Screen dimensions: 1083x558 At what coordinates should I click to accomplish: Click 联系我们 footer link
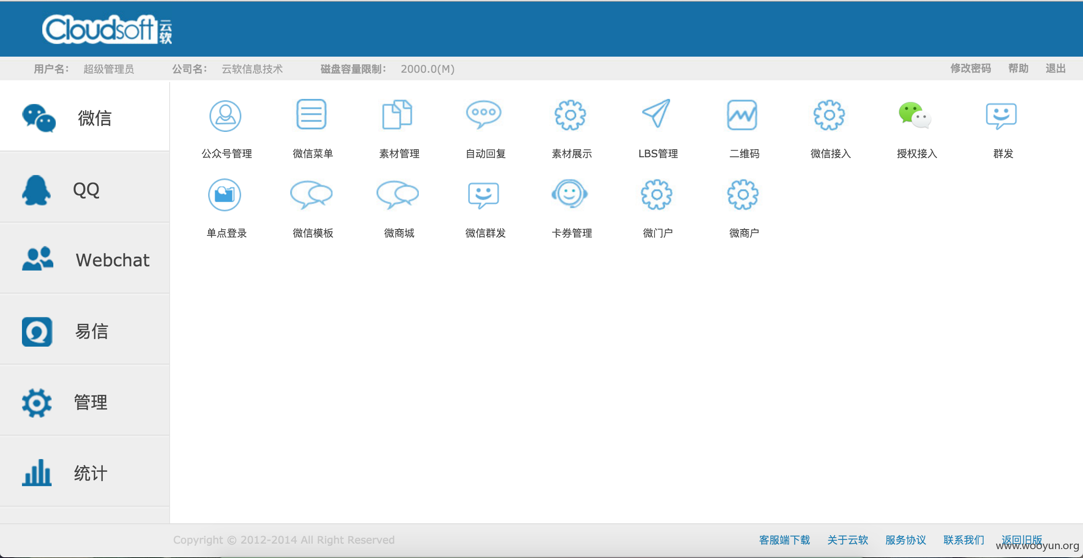964,540
